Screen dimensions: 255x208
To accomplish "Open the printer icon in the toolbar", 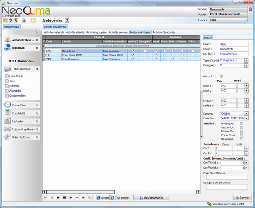I will [x=24, y=20].
